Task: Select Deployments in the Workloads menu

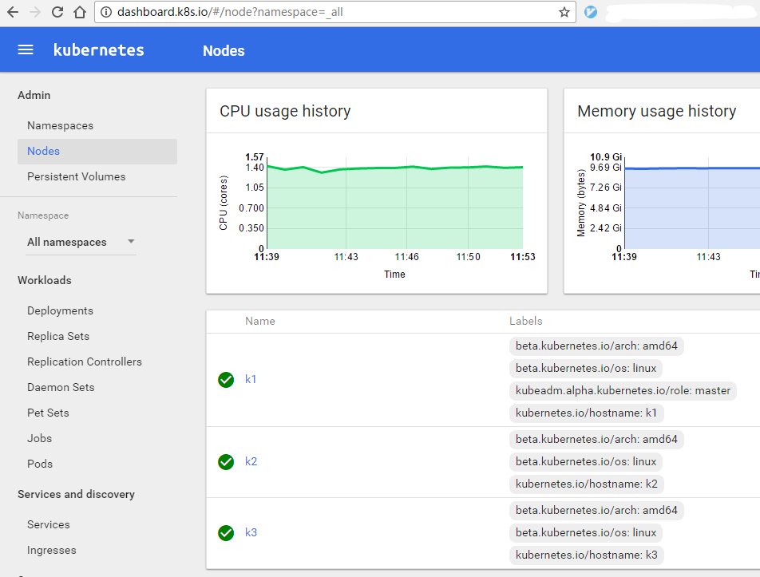Action: (x=60, y=310)
